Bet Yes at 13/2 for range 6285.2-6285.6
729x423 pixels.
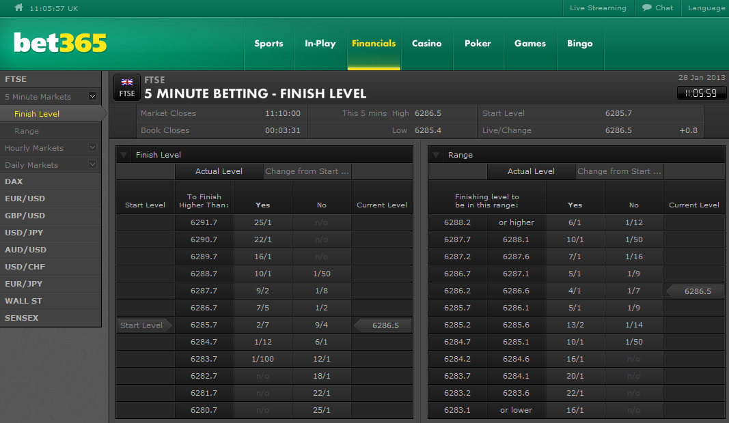575,325
